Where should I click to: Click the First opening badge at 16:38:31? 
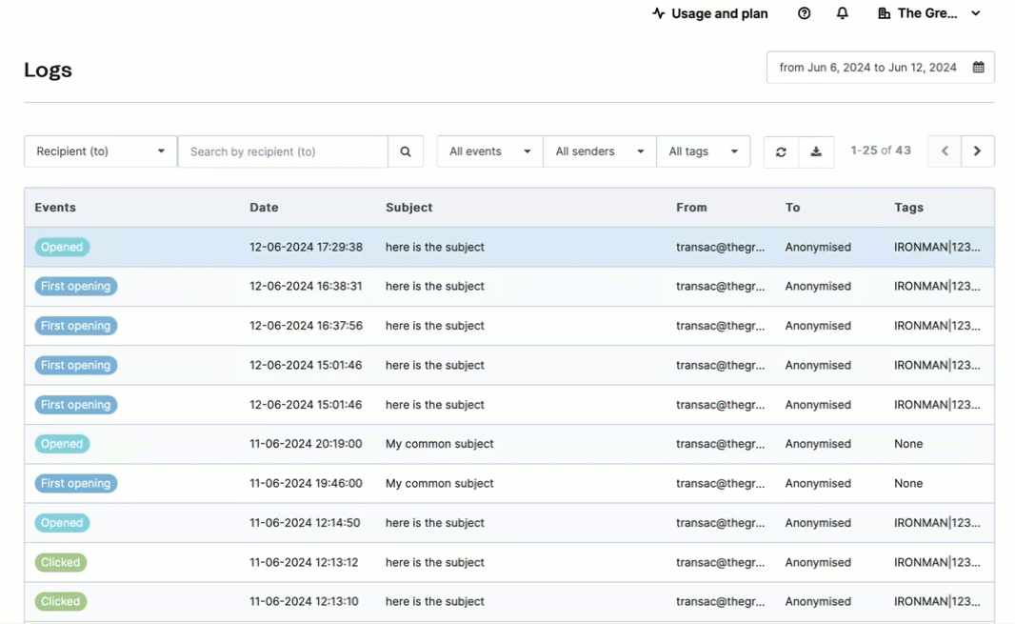(76, 286)
